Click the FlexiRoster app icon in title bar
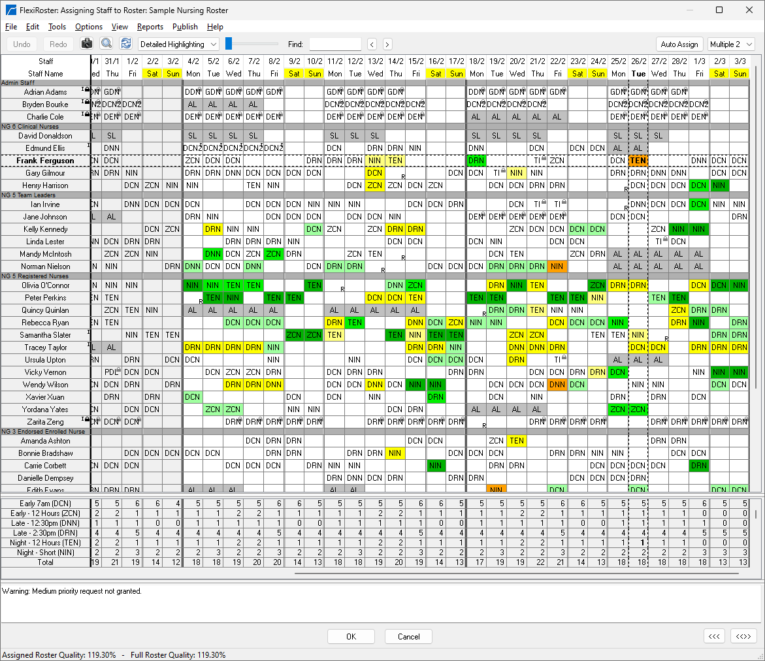Viewport: 765px width, 661px height. (10, 10)
